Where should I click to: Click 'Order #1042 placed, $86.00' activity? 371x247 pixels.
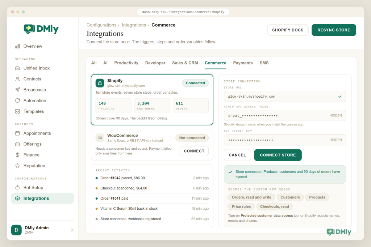152,178
